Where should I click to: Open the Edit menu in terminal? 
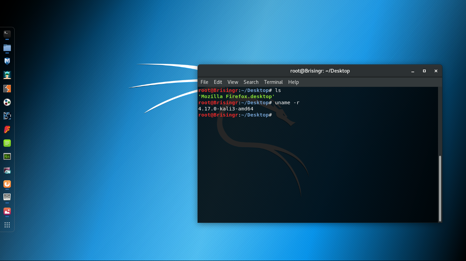218,82
